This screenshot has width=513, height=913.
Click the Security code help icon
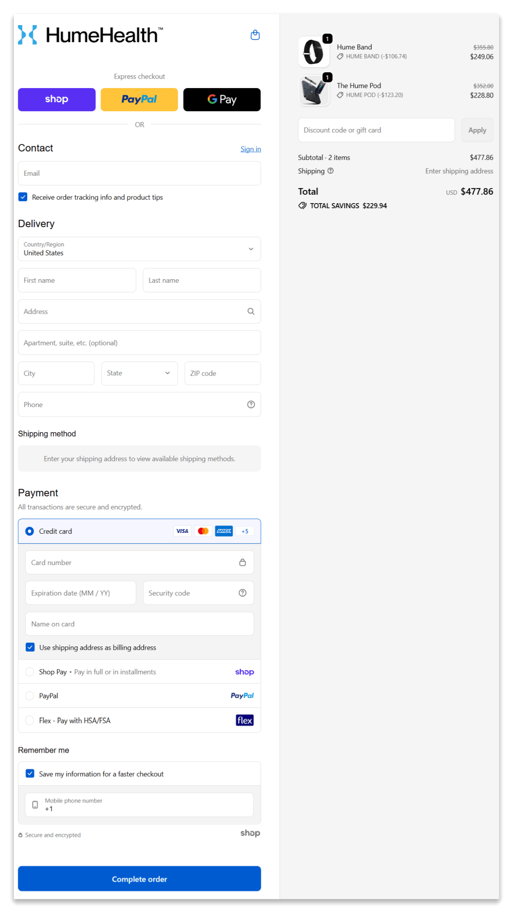pos(242,593)
